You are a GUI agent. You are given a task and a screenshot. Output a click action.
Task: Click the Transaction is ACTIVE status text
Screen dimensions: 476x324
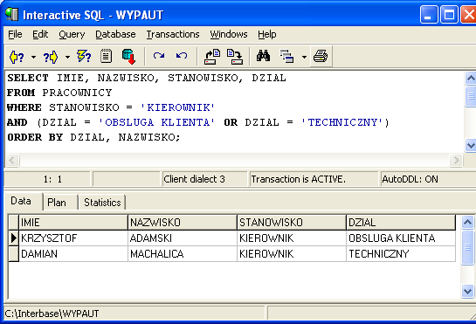coord(299,179)
